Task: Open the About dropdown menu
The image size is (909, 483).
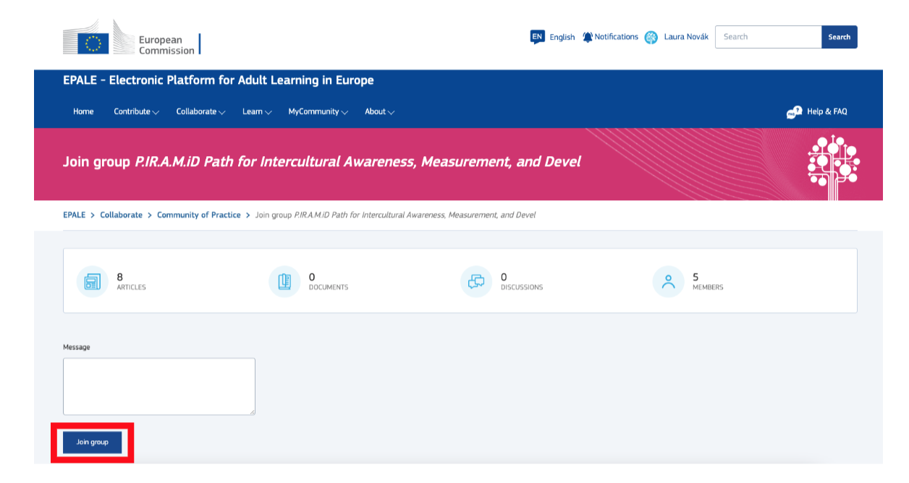Action: pyautogui.click(x=379, y=112)
